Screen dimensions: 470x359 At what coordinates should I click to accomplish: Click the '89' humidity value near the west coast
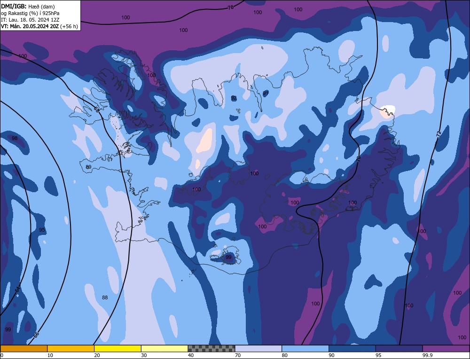[x=88, y=167]
